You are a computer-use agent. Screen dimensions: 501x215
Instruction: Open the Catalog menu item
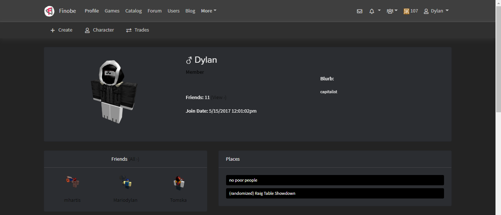point(133,11)
